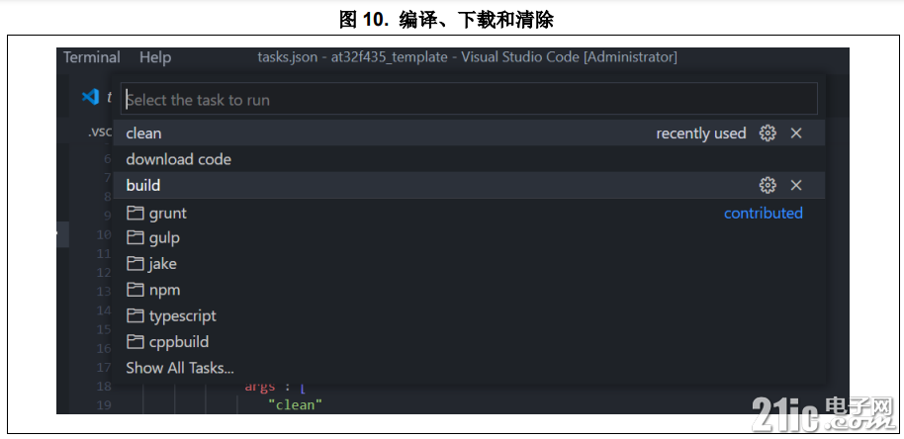Expand the cppbuild task folder
Viewport: 904px width, 439px height.
click(469, 342)
